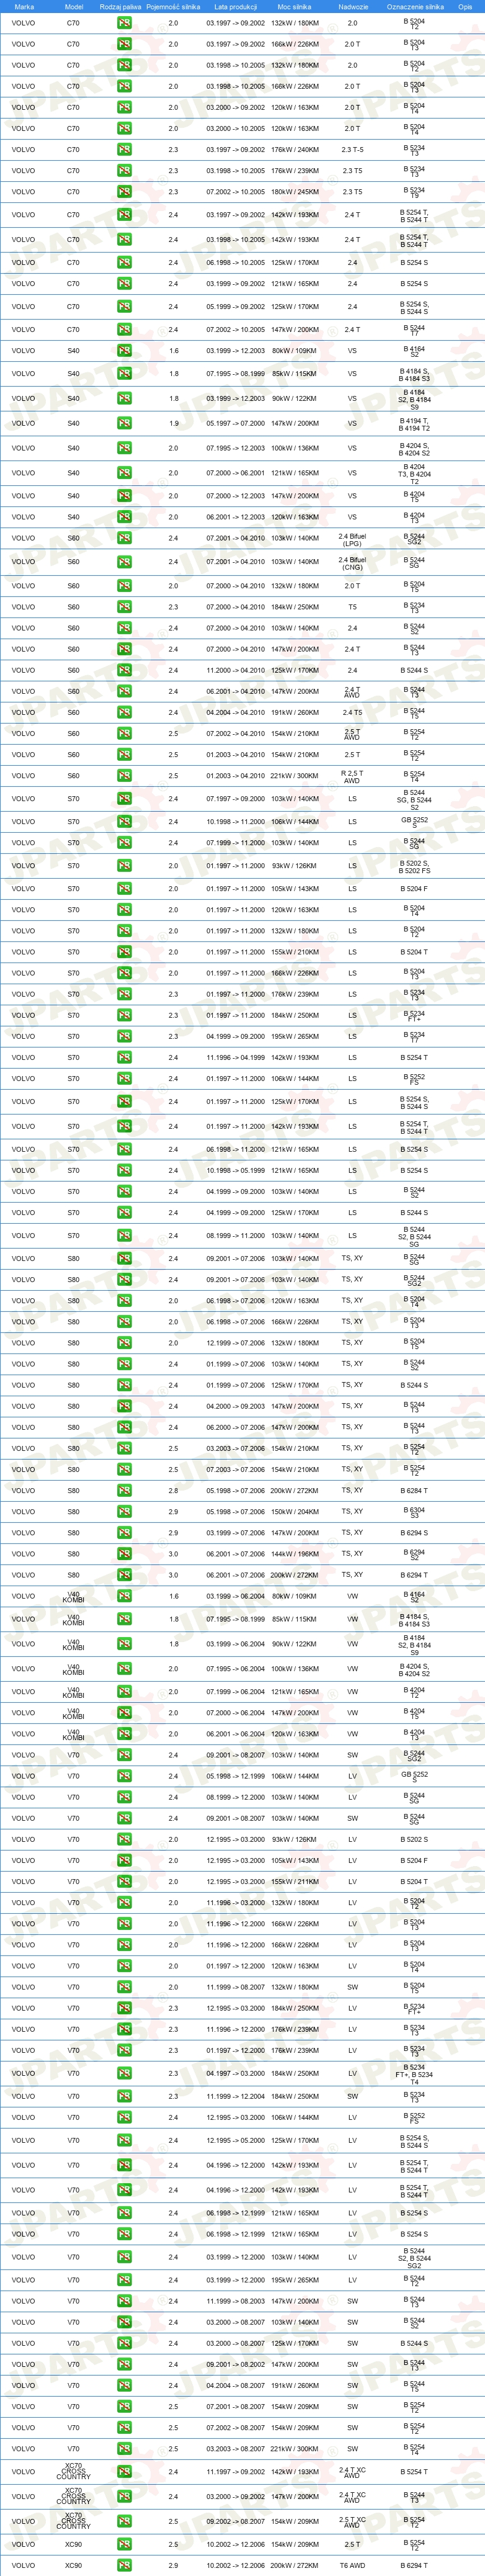Click the '144kW / 196KM' power cell
485x2576 pixels.
[x=295, y=1553]
